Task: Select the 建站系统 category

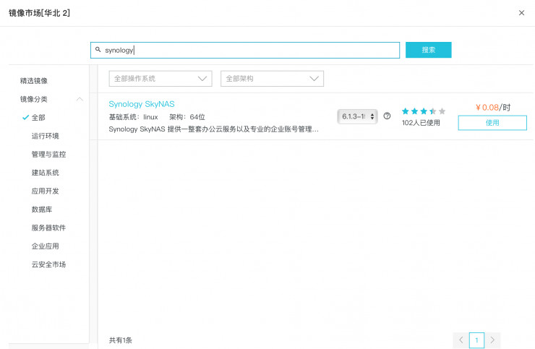Action: (x=45, y=173)
